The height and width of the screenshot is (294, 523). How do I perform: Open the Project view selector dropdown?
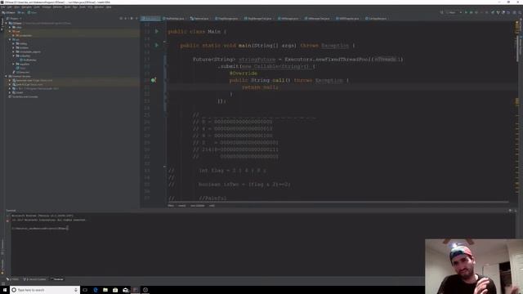click(x=15, y=18)
